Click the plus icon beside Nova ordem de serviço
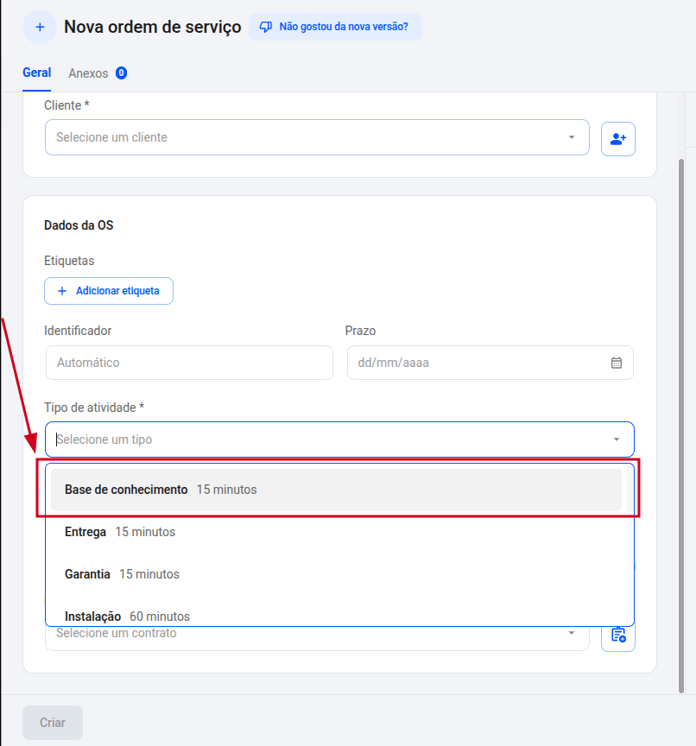The image size is (696, 746). coord(40,28)
